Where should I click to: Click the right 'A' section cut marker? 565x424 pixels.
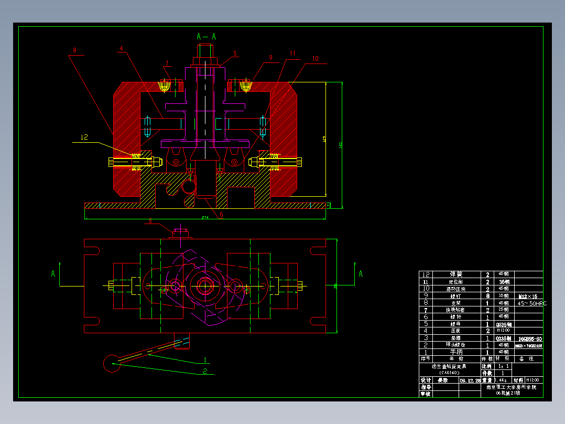[x=361, y=274]
